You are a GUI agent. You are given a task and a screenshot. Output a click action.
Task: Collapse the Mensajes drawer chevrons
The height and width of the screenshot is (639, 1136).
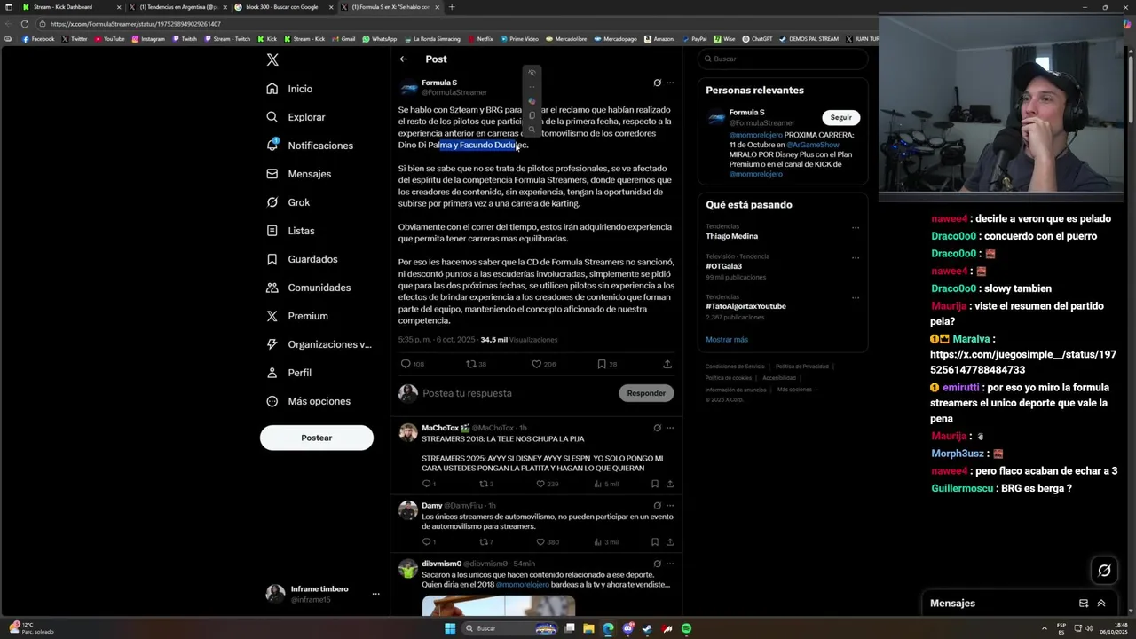click(1101, 603)
